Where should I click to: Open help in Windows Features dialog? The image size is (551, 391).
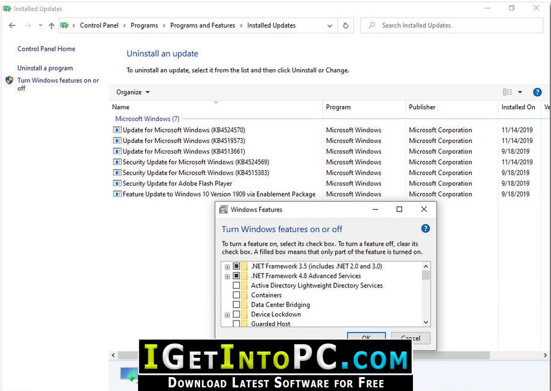425,229
